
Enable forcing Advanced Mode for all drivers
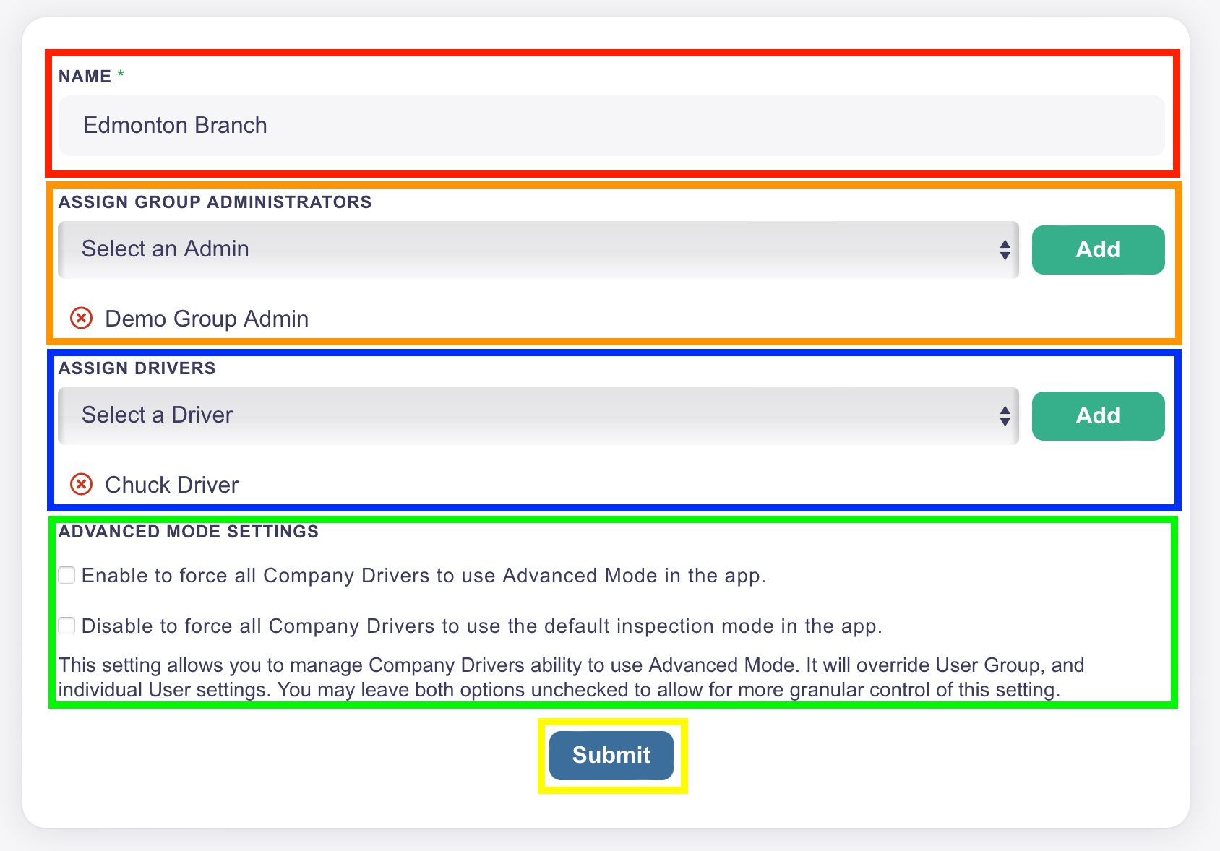pos(67,575)
